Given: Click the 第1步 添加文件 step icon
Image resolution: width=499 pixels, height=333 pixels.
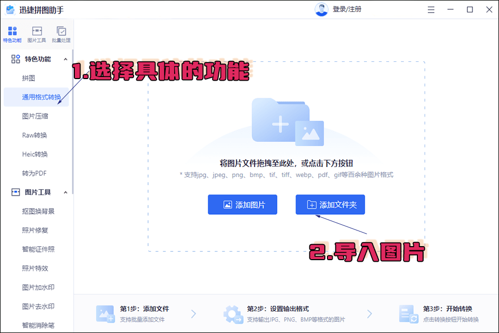Looking at the screenshot, I should click(106, 314).
